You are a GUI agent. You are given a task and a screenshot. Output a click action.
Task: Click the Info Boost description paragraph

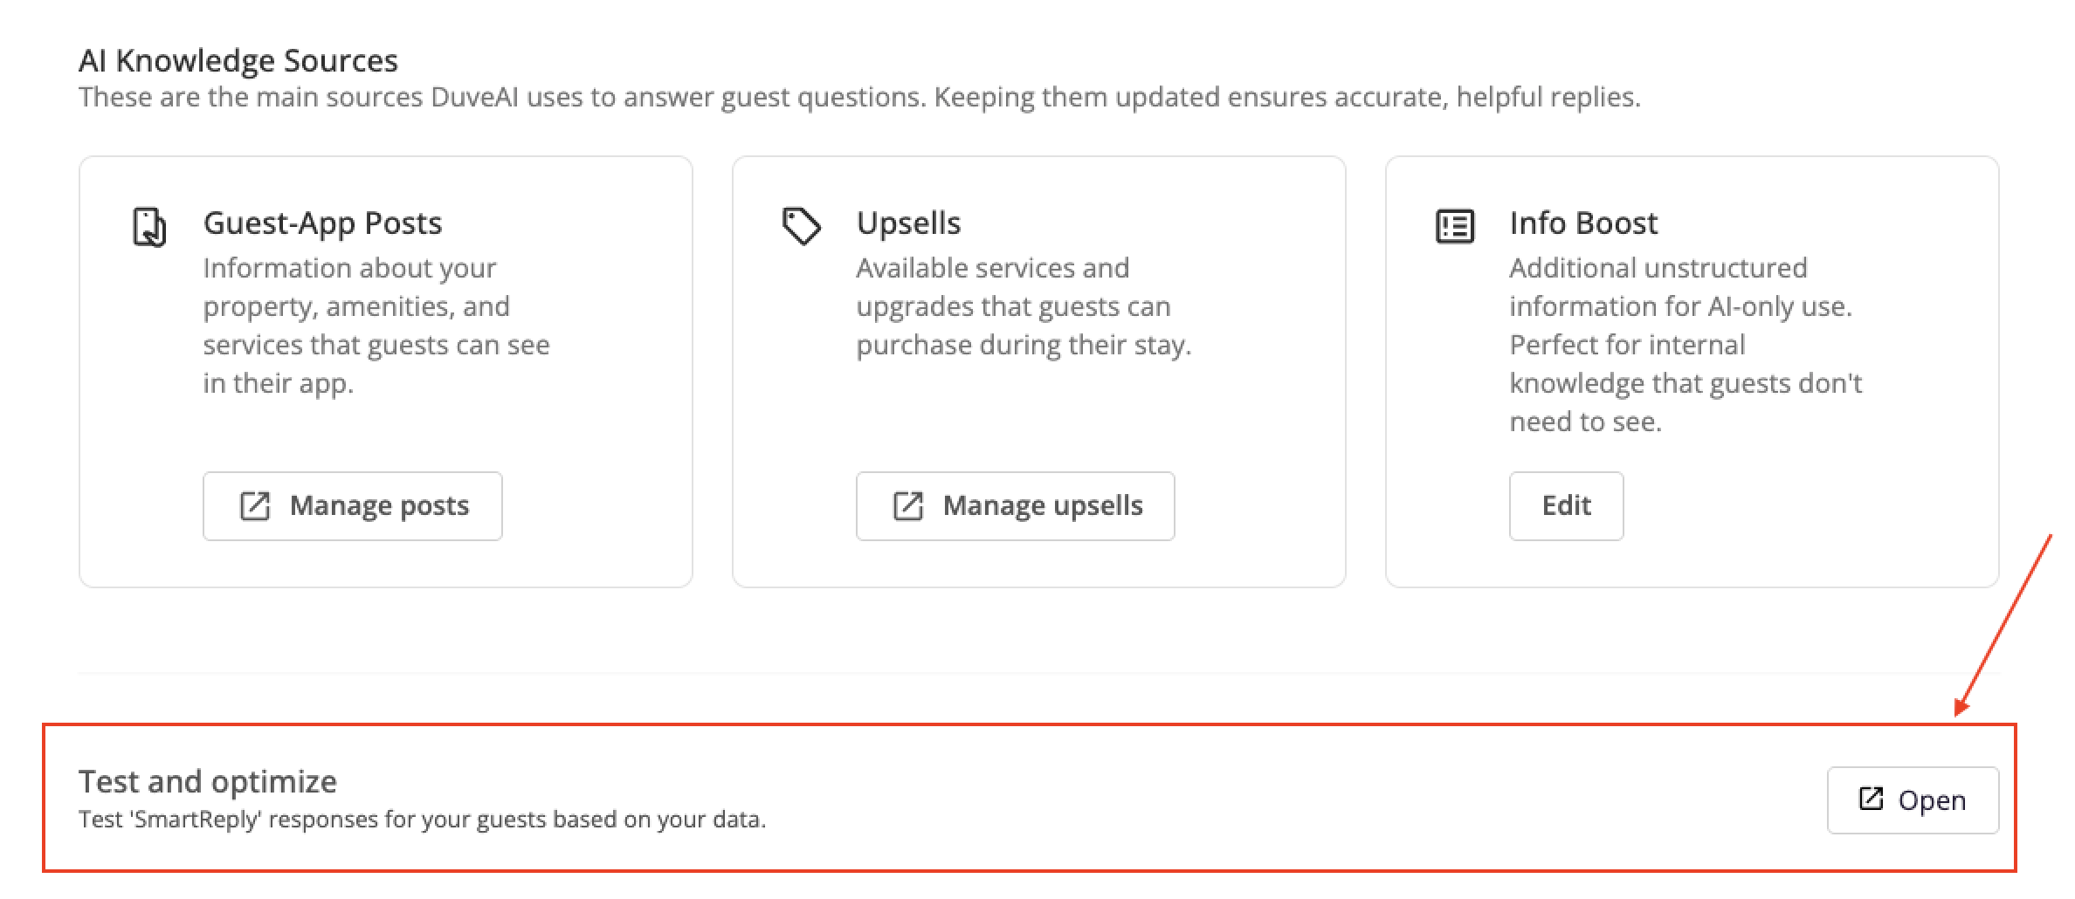tap(1685, 345)
